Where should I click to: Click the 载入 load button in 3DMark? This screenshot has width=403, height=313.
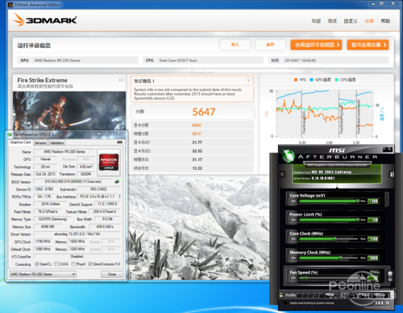(x=235, y=44)
